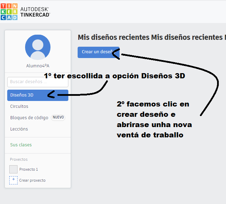This screenshot has height=204, width=226.
Task: Open Sus clases link
Action: pyautogui.click(x=21, y=145)
